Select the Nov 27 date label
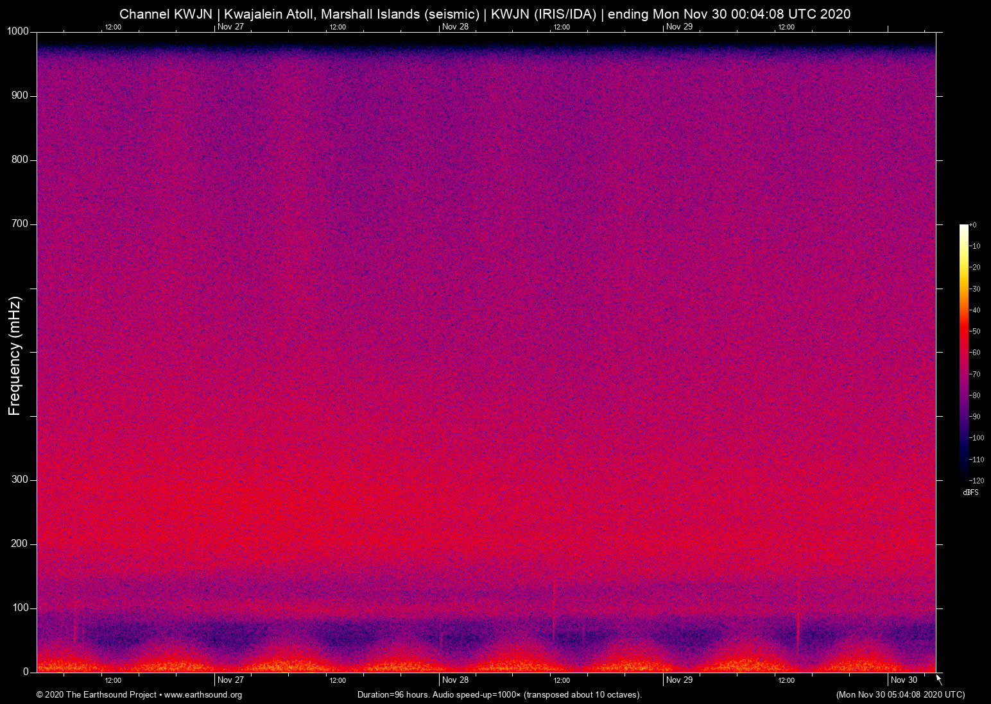Screen dimensions: 991x704 230,680
